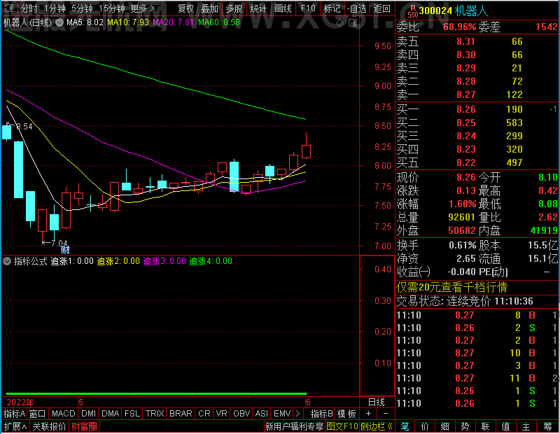
Task: Click the 仅需20元查看千档行情 promo link
Action: point(451,287)
